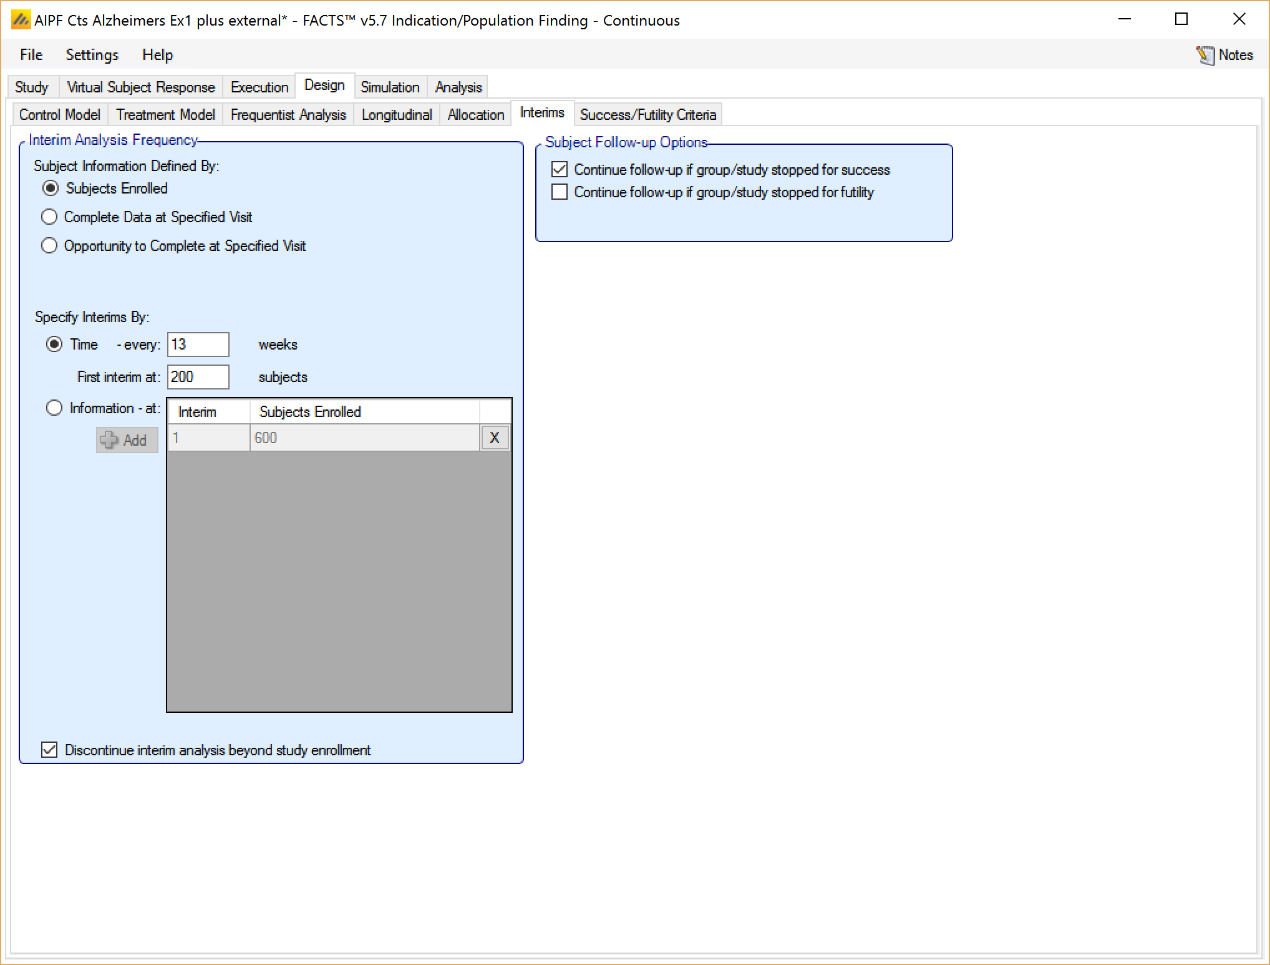Open the File menu
Screen dimensions: 1270x965
coord(31,55)
